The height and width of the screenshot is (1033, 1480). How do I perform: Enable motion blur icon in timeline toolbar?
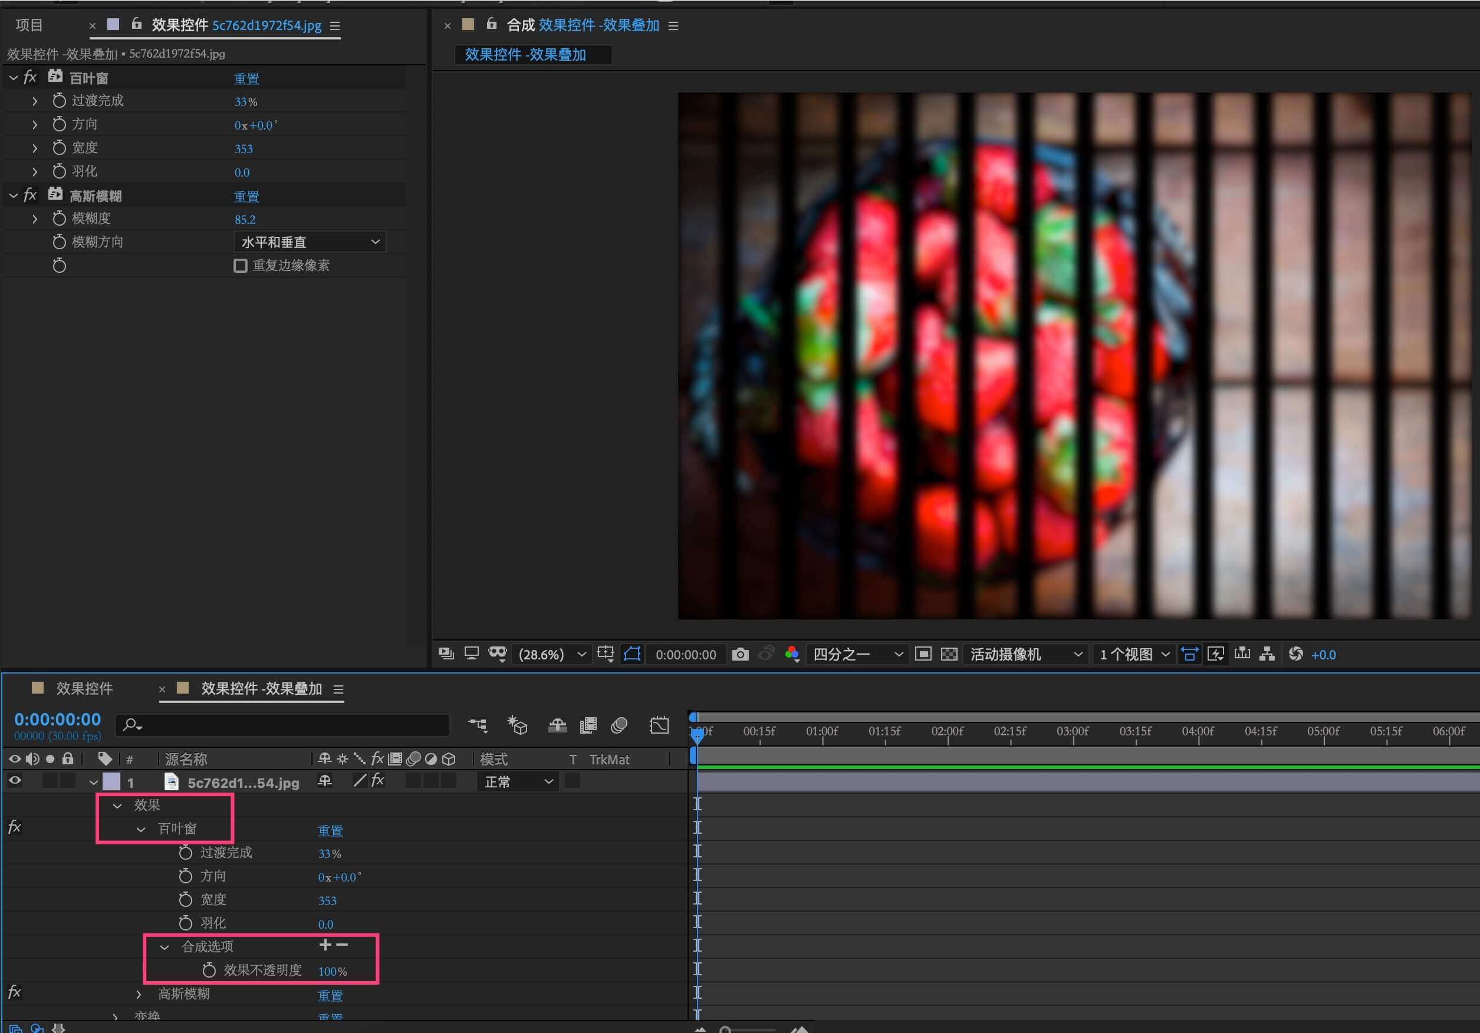[619, 726]
